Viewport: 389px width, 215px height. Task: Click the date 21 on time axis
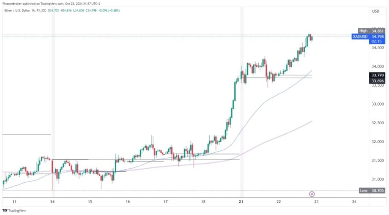[241, 202]
